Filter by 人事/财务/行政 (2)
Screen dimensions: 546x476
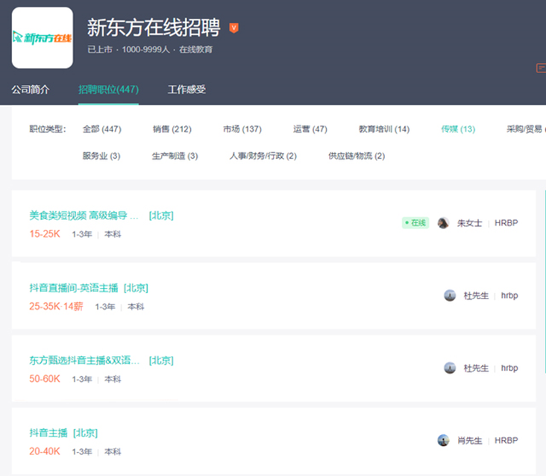263,156
